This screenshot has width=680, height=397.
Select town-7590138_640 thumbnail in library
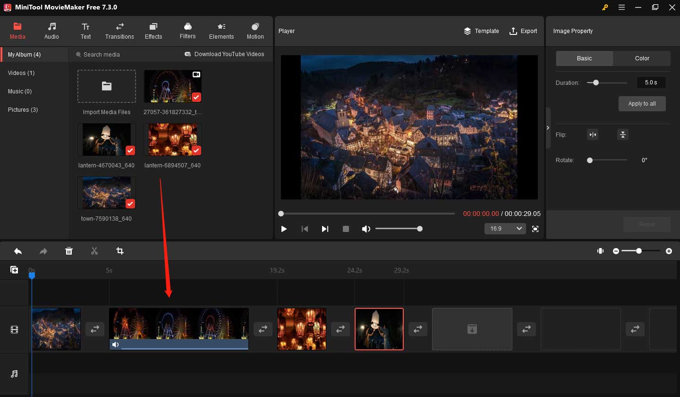(x=107, y=193)
